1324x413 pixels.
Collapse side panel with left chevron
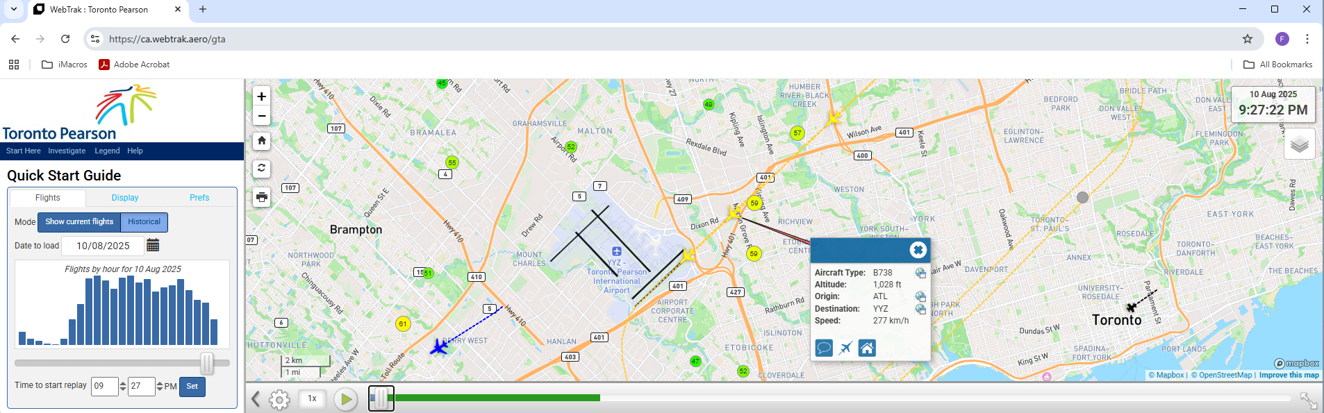click(x=255, y=399)
